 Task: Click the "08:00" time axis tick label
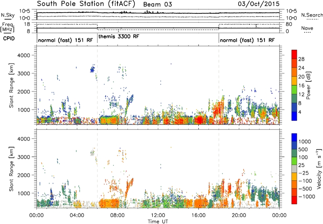pyautogui.click(x=117, y=215)
